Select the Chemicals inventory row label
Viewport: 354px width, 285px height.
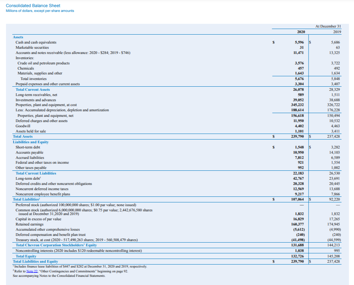pos(26,68)
